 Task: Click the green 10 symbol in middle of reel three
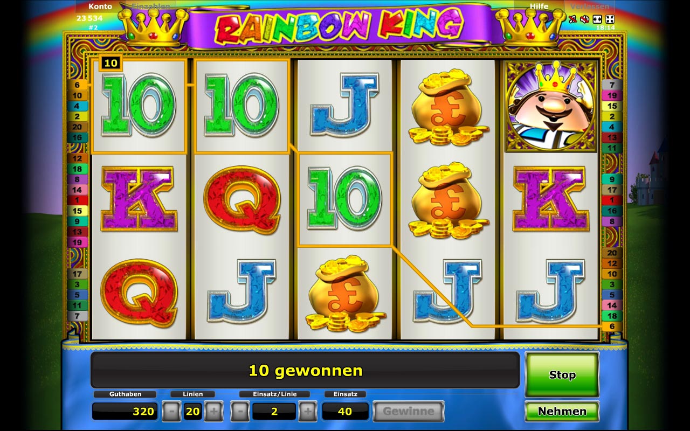pos(345,199)
